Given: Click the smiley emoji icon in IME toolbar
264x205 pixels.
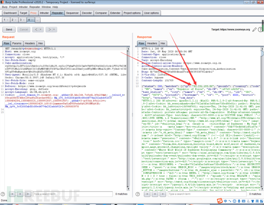Looking at the screenshot, I should click(x=235, y=201).
